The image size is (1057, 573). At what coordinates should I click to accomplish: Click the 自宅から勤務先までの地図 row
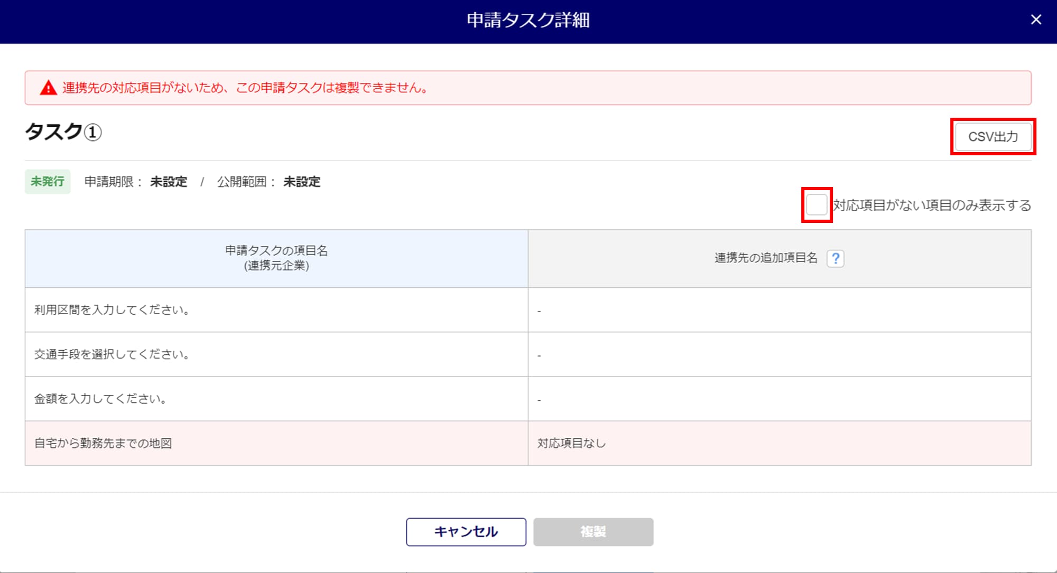click(x=103, y=443)
